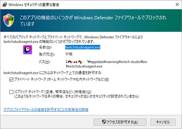Click the appdata\roaming\twitch studio\bin path text
The width and height of the screenshot is (182, 129).
[106, 64]
